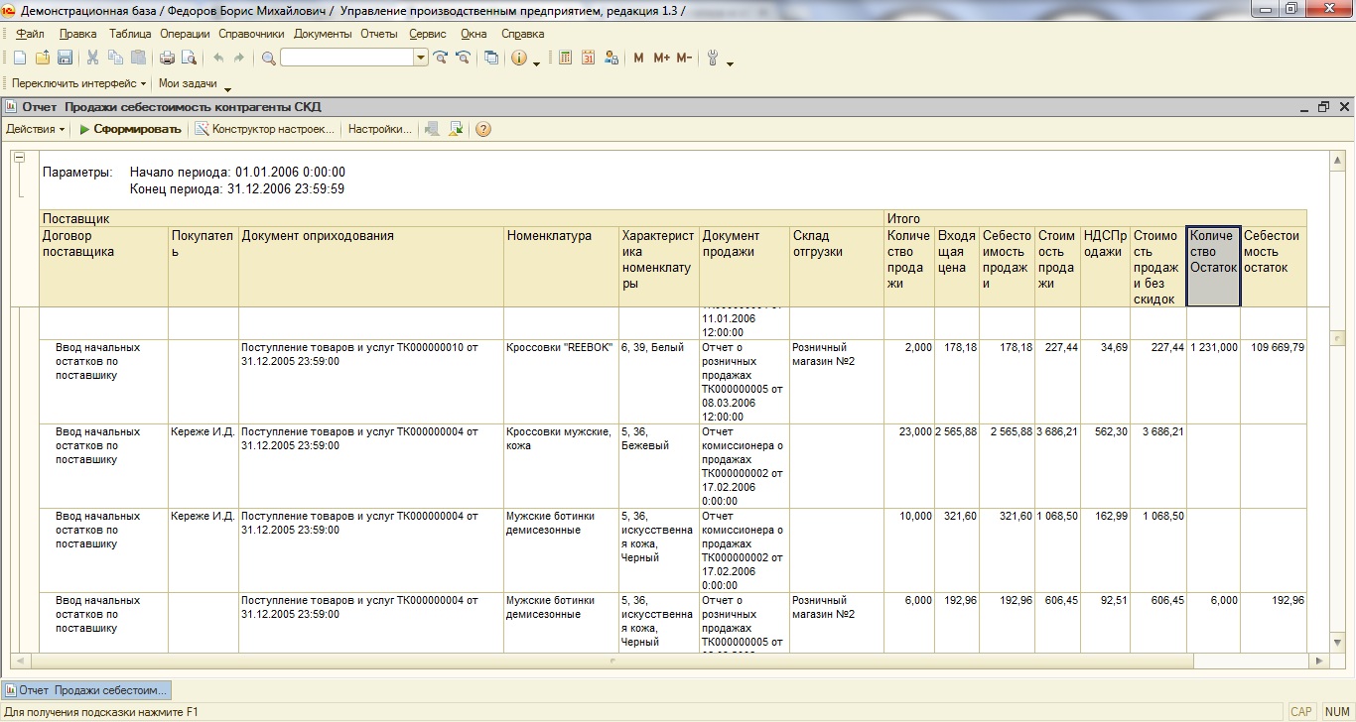The height and width of the screenshot is (722, 1356).
Task: Switch to the Отчет Продажи себестоим... window tab
Action: pyautogui.click(x=86, y=689)
